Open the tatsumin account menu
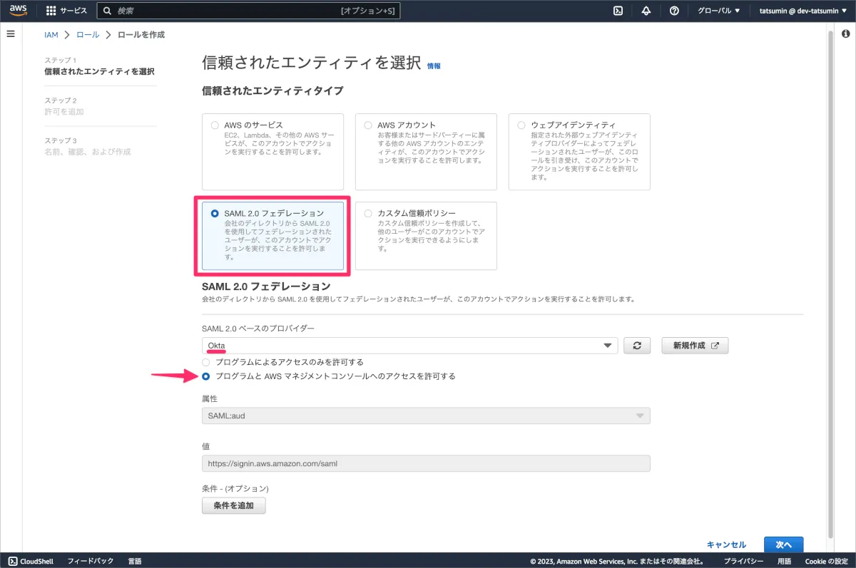 pyautogui.click(x=802, y=11)
